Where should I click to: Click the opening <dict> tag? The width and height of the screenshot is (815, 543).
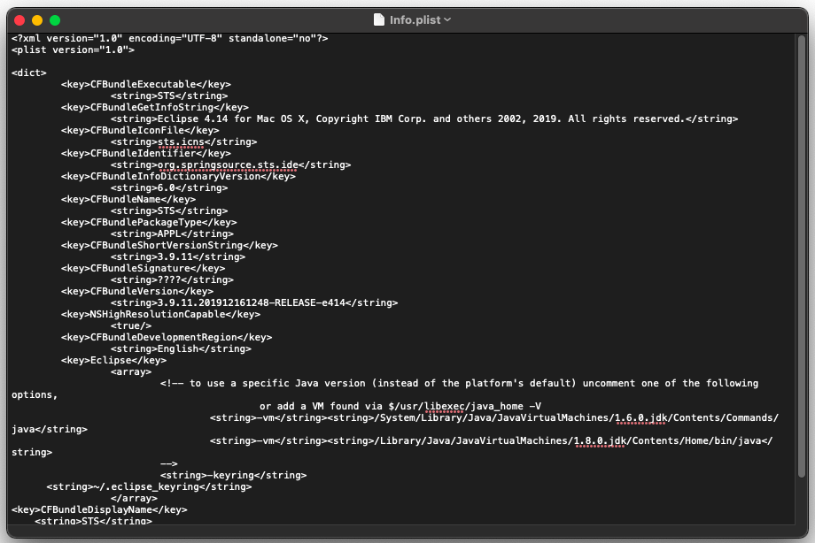(x=29, y=73)
